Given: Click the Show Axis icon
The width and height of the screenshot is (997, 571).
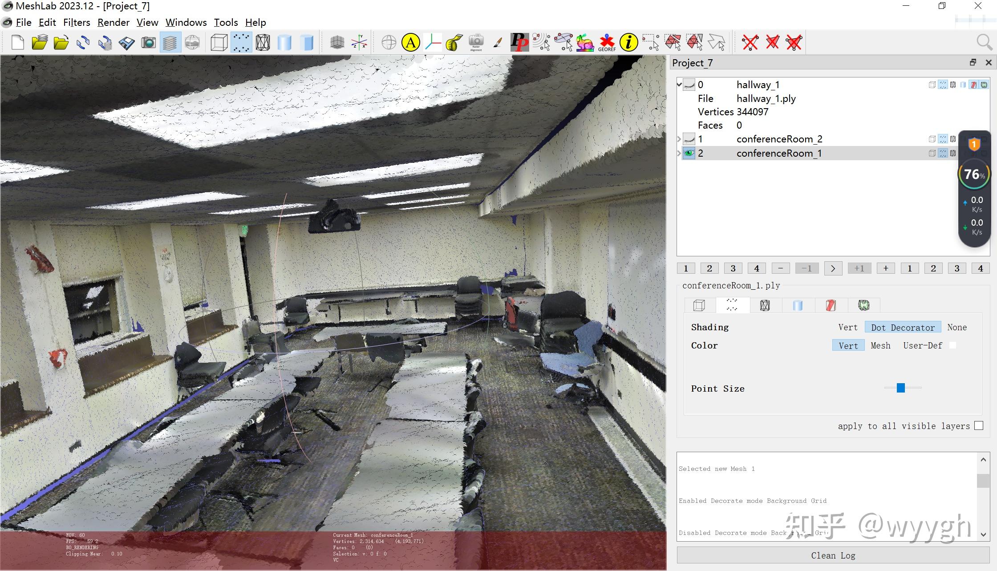Looking at the screenshot, I should [x=359, y=43].
